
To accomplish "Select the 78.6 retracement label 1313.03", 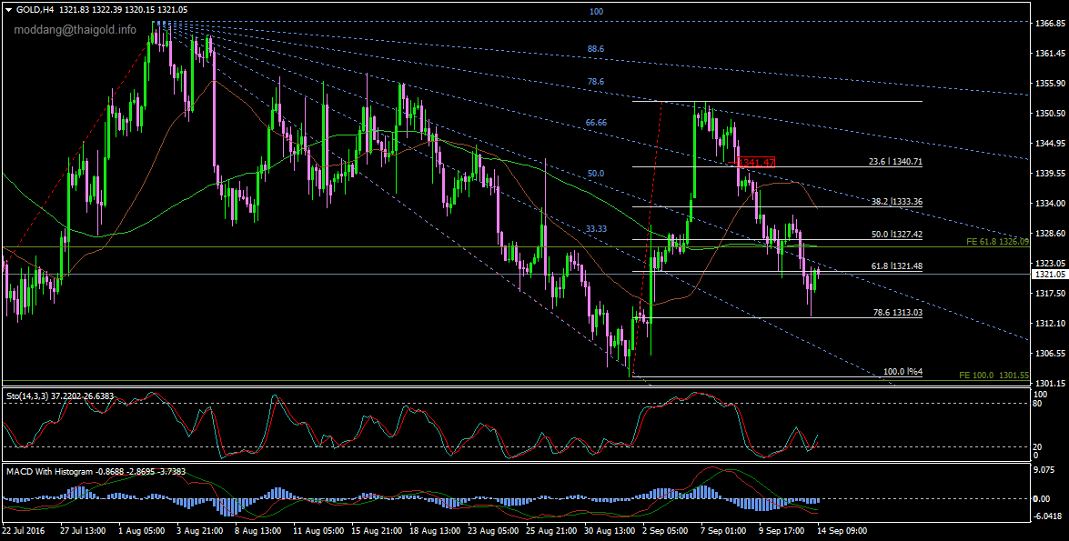I will click(896, 312).
